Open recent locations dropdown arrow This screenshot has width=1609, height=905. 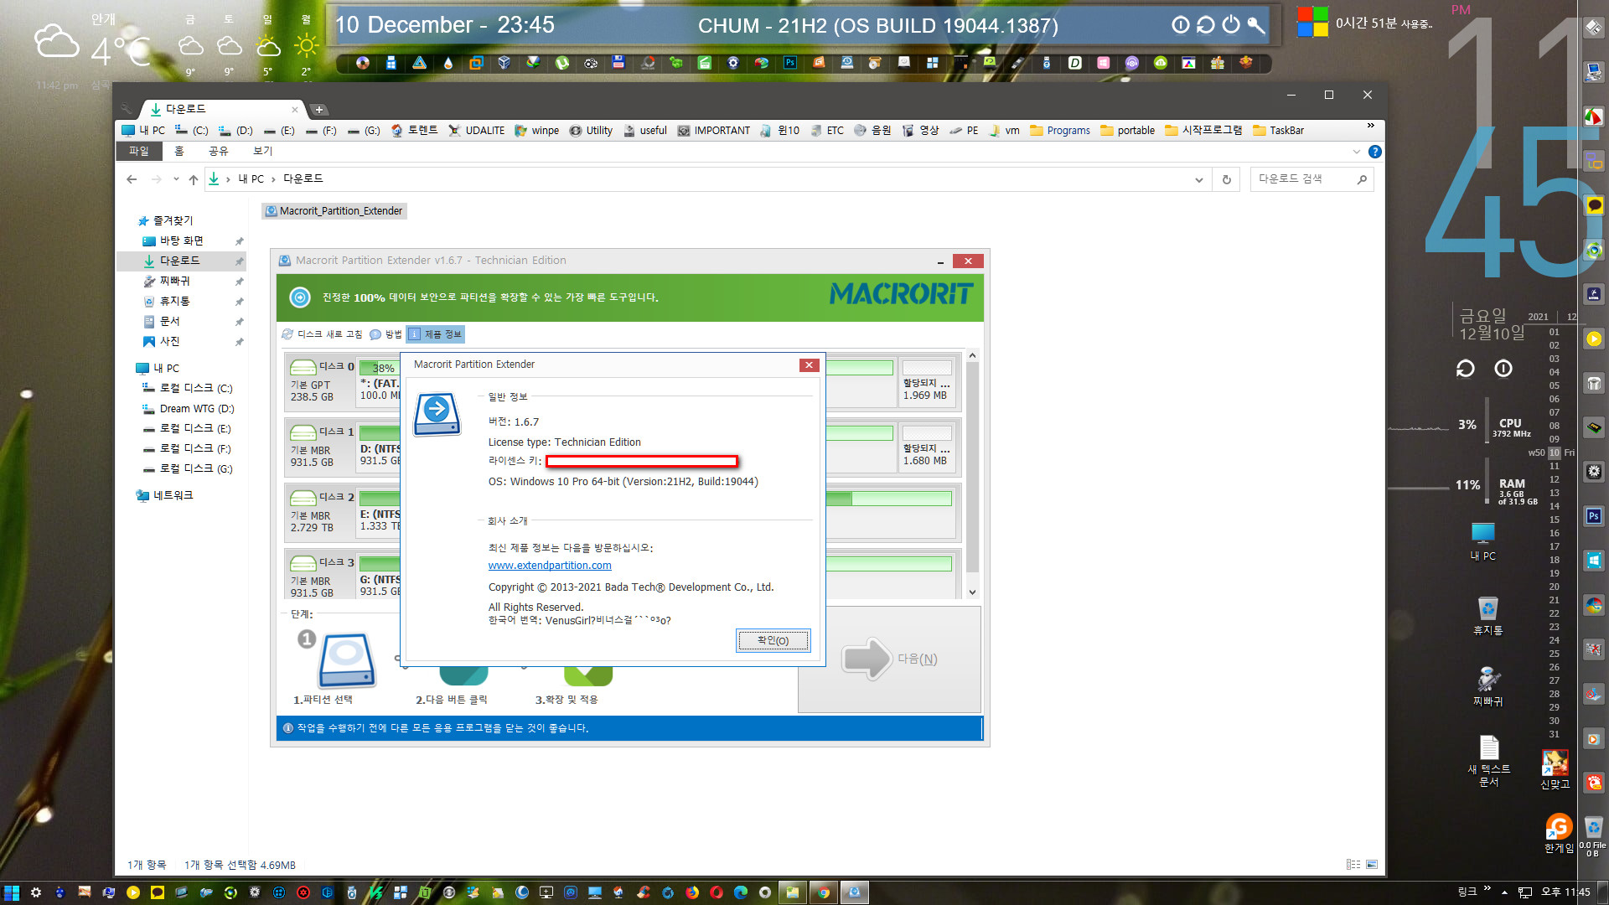[176, 179]
